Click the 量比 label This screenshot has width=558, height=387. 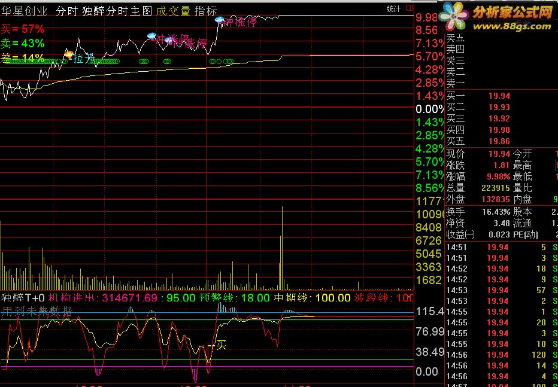[523, 188]
